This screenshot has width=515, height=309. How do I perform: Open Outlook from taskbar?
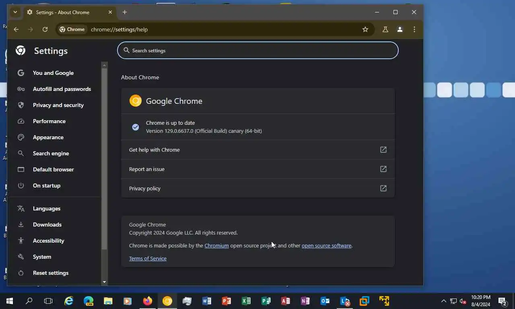click(325, 301)
